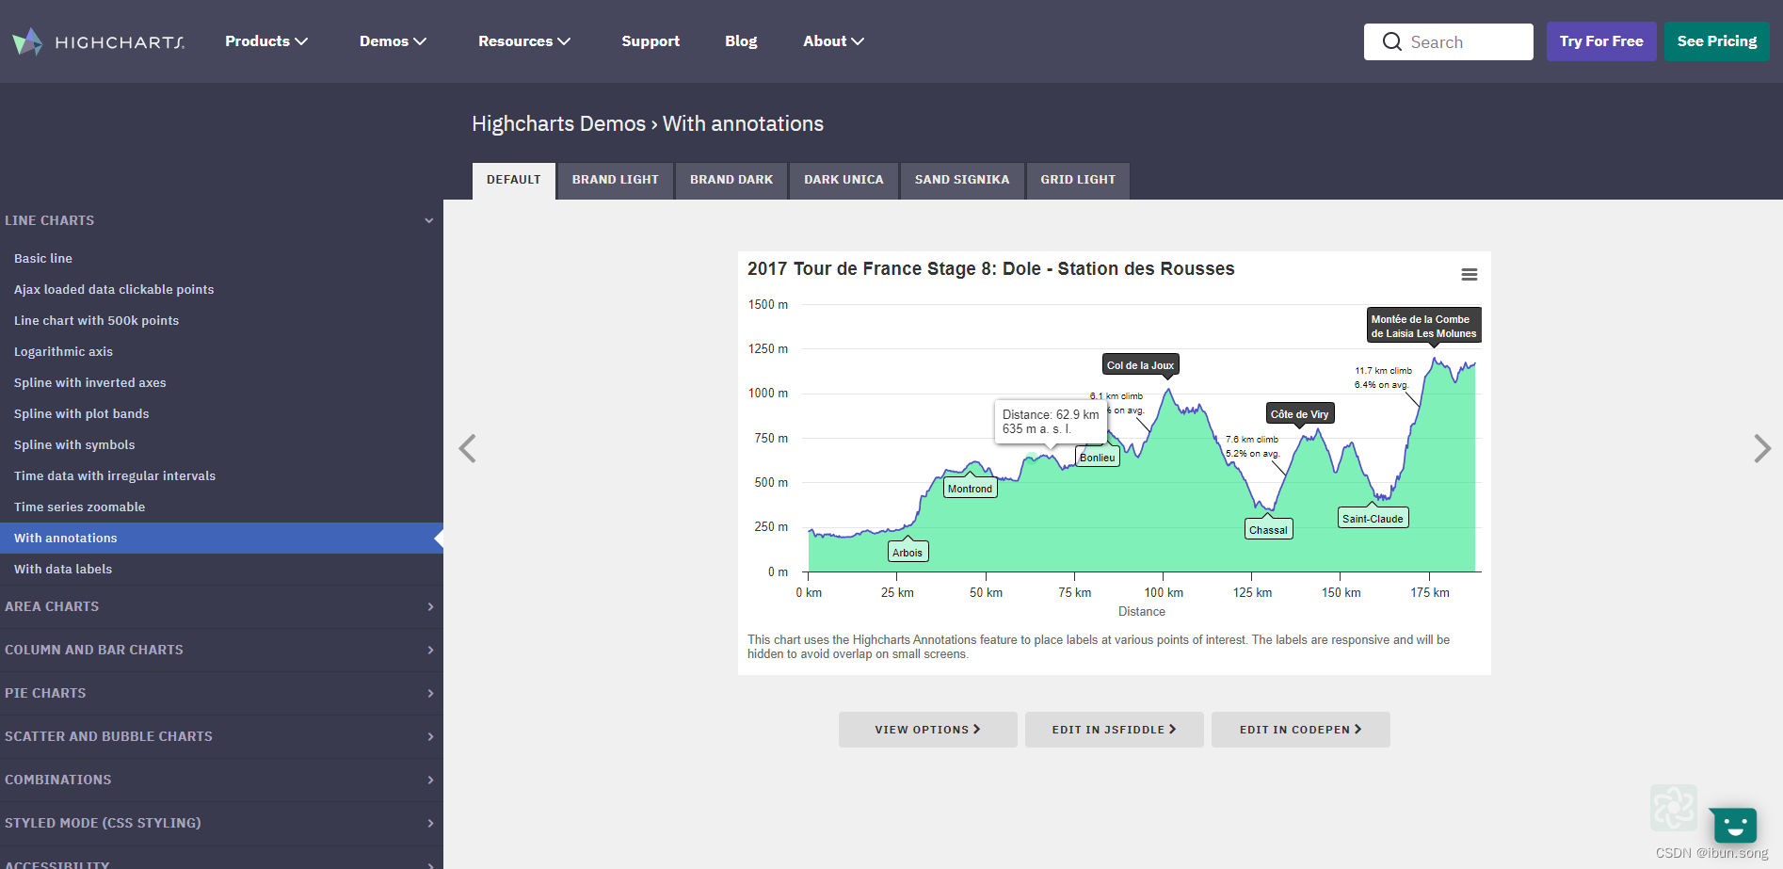Switch to the GRID LIGHT theme tab
Viewport: 1783px width, 869px height.
click(1078, 180)
